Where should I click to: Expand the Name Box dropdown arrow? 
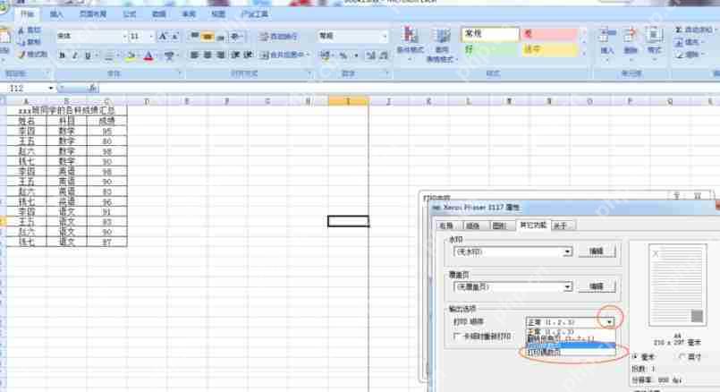pos(50,88)
